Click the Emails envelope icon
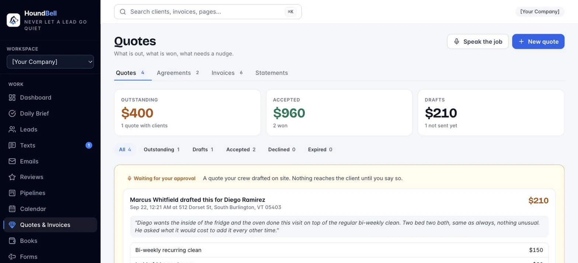The image size is (578, 263). coord(12,161)
